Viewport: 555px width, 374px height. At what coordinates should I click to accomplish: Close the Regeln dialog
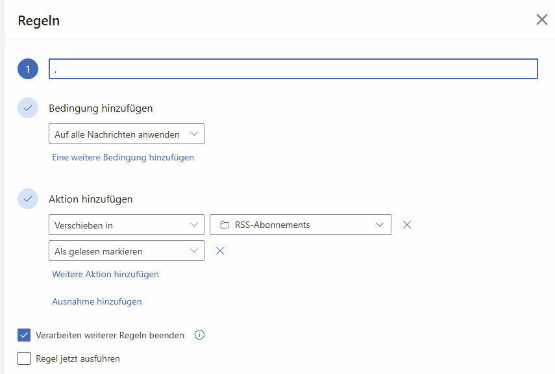point(541,20)
